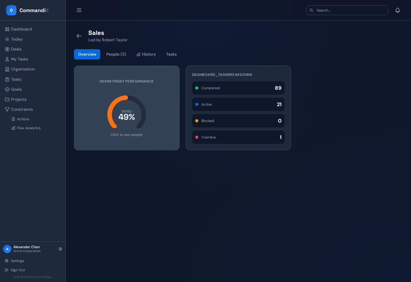Click the Organization building icon
This screenshot has height=282, width=411.
[x=7, y=69]
